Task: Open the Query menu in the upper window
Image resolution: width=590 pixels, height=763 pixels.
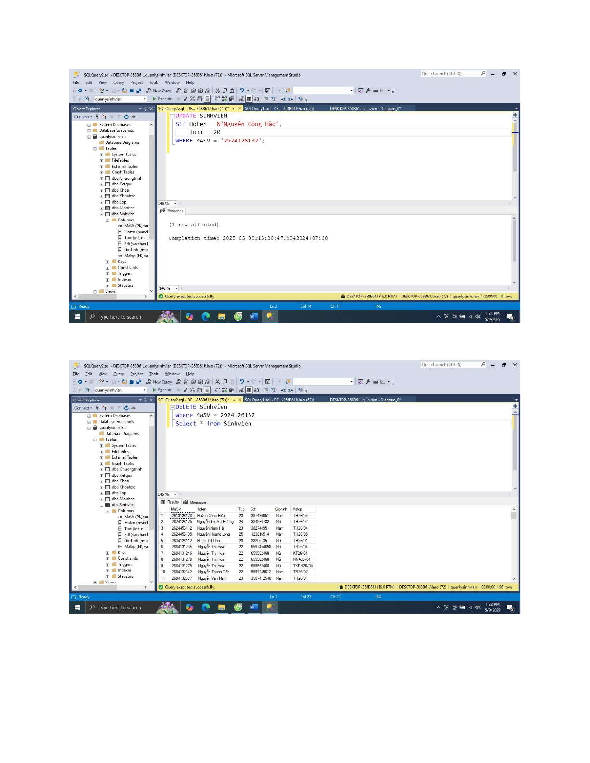Action: 118,82
